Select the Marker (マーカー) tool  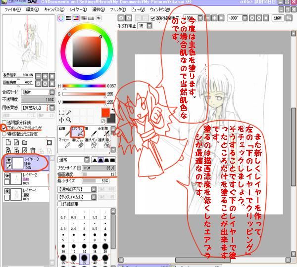point(64,143)
